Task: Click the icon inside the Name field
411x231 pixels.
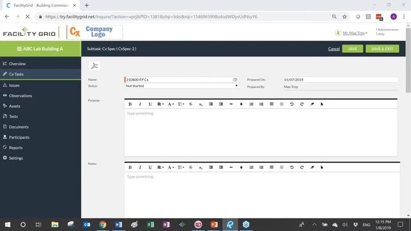Action: coord(235,80)
